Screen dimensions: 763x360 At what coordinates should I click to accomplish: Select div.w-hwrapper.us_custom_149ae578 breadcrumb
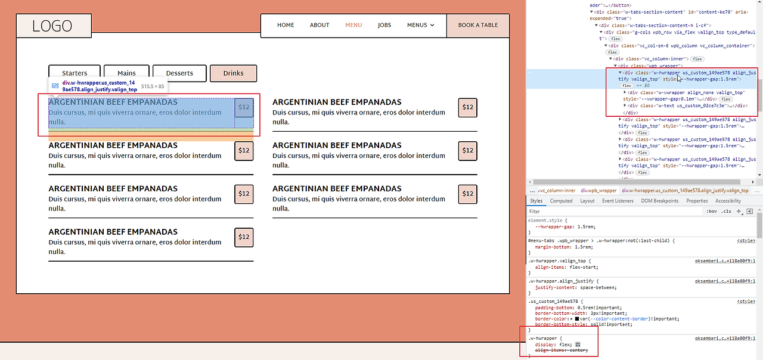point(685,191)
